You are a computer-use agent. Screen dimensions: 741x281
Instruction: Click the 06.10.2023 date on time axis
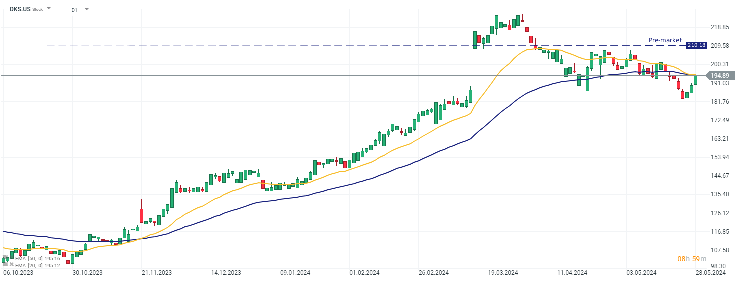point(17,273)
